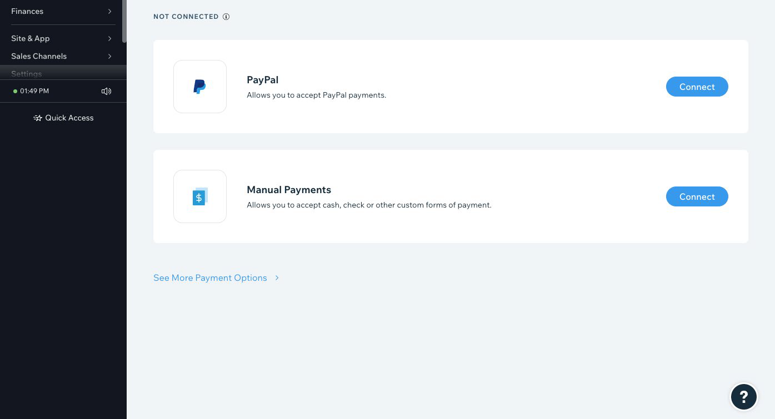Click the sidebar scrollbar
Screen dimensions: 775x419
124,22
